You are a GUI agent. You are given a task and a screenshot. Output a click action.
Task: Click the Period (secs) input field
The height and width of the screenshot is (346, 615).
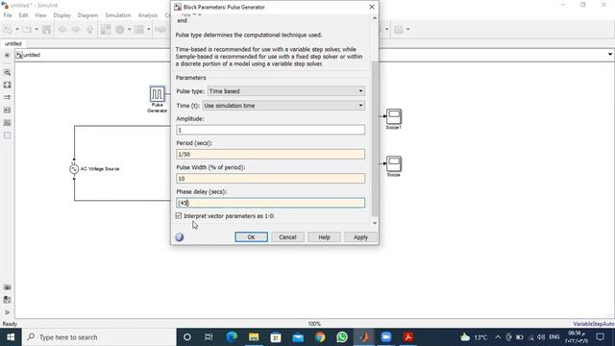(x=271, y=154)
